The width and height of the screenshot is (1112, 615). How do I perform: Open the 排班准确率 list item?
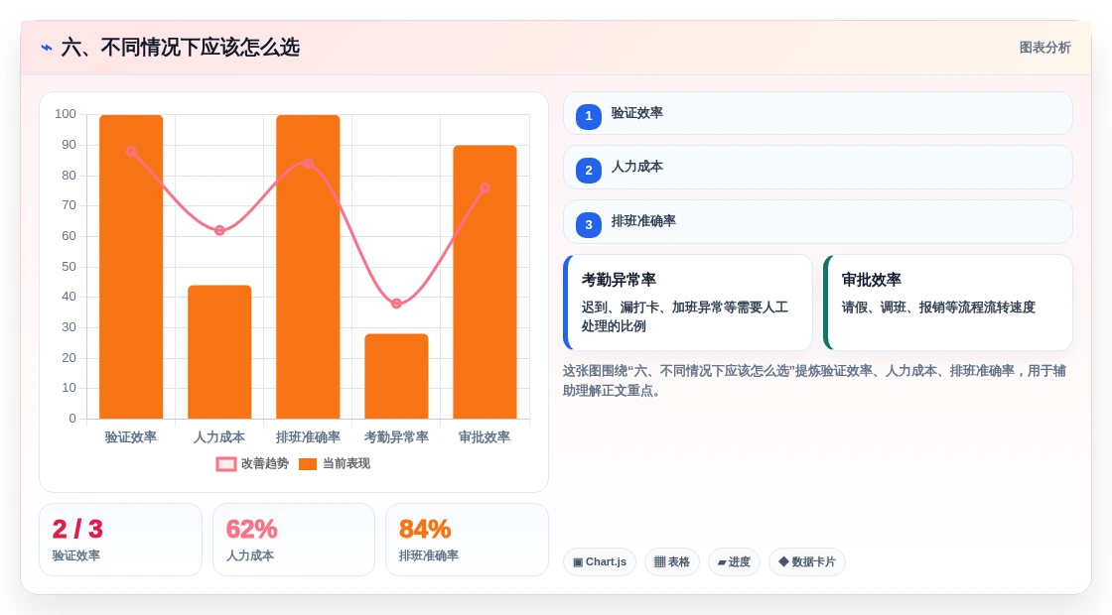tap(818, 222)
